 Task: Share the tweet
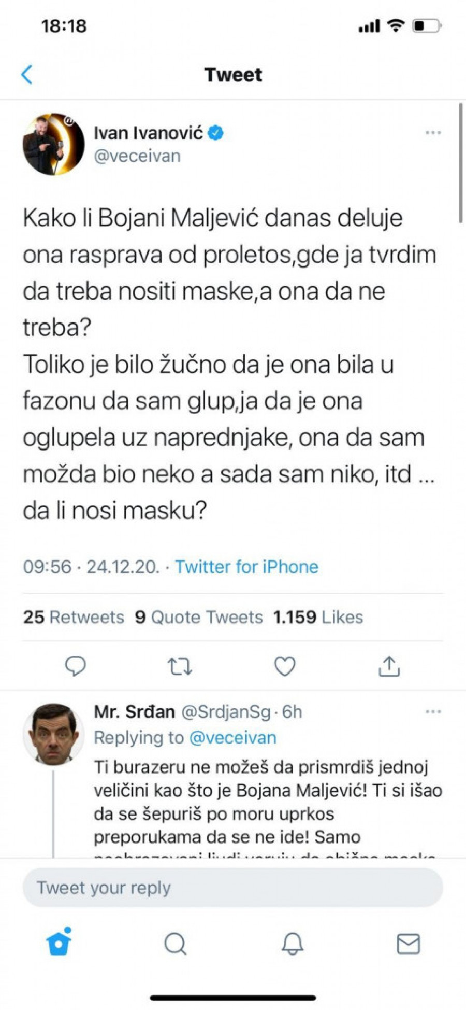click(389, 666)
